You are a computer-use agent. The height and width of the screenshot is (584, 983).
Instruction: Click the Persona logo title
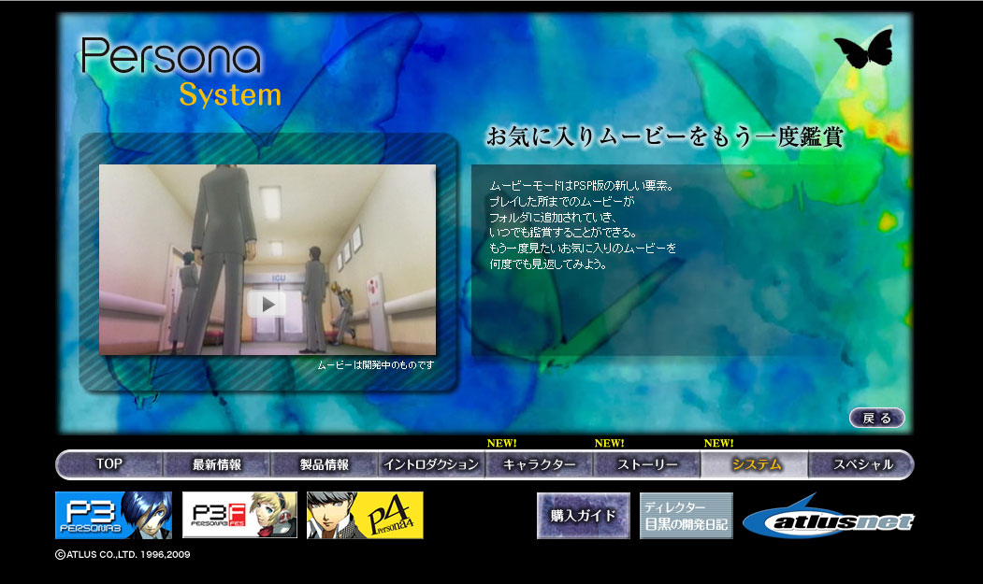point(171,56)
